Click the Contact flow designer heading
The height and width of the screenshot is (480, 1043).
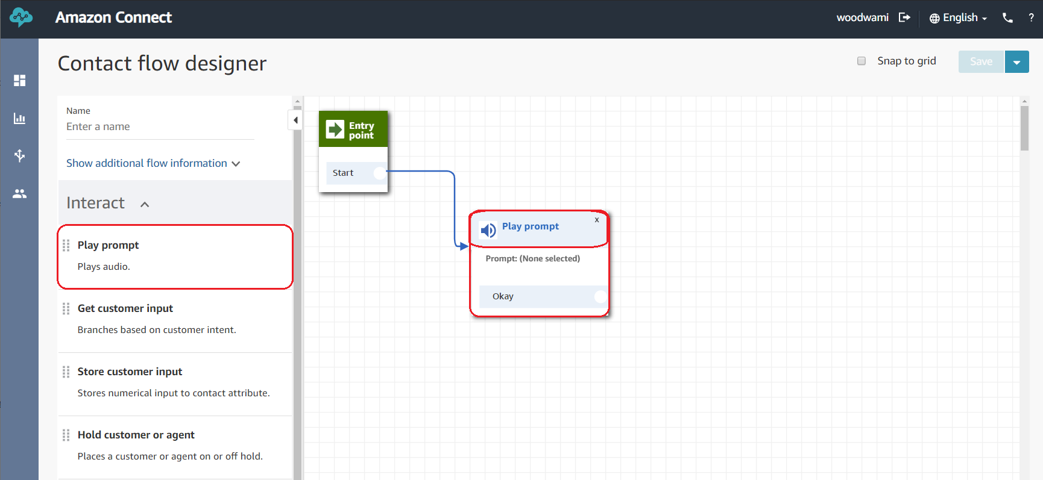tap(162, 64)
